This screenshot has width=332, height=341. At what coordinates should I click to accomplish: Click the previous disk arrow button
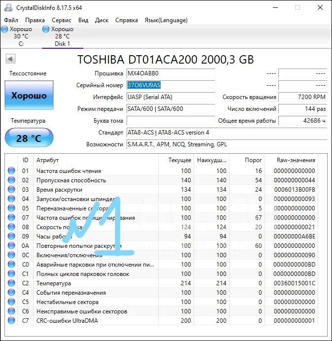pos(10,59)
